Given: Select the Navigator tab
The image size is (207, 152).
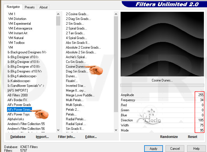Looking at the screenshot, I should coord(13,7).
